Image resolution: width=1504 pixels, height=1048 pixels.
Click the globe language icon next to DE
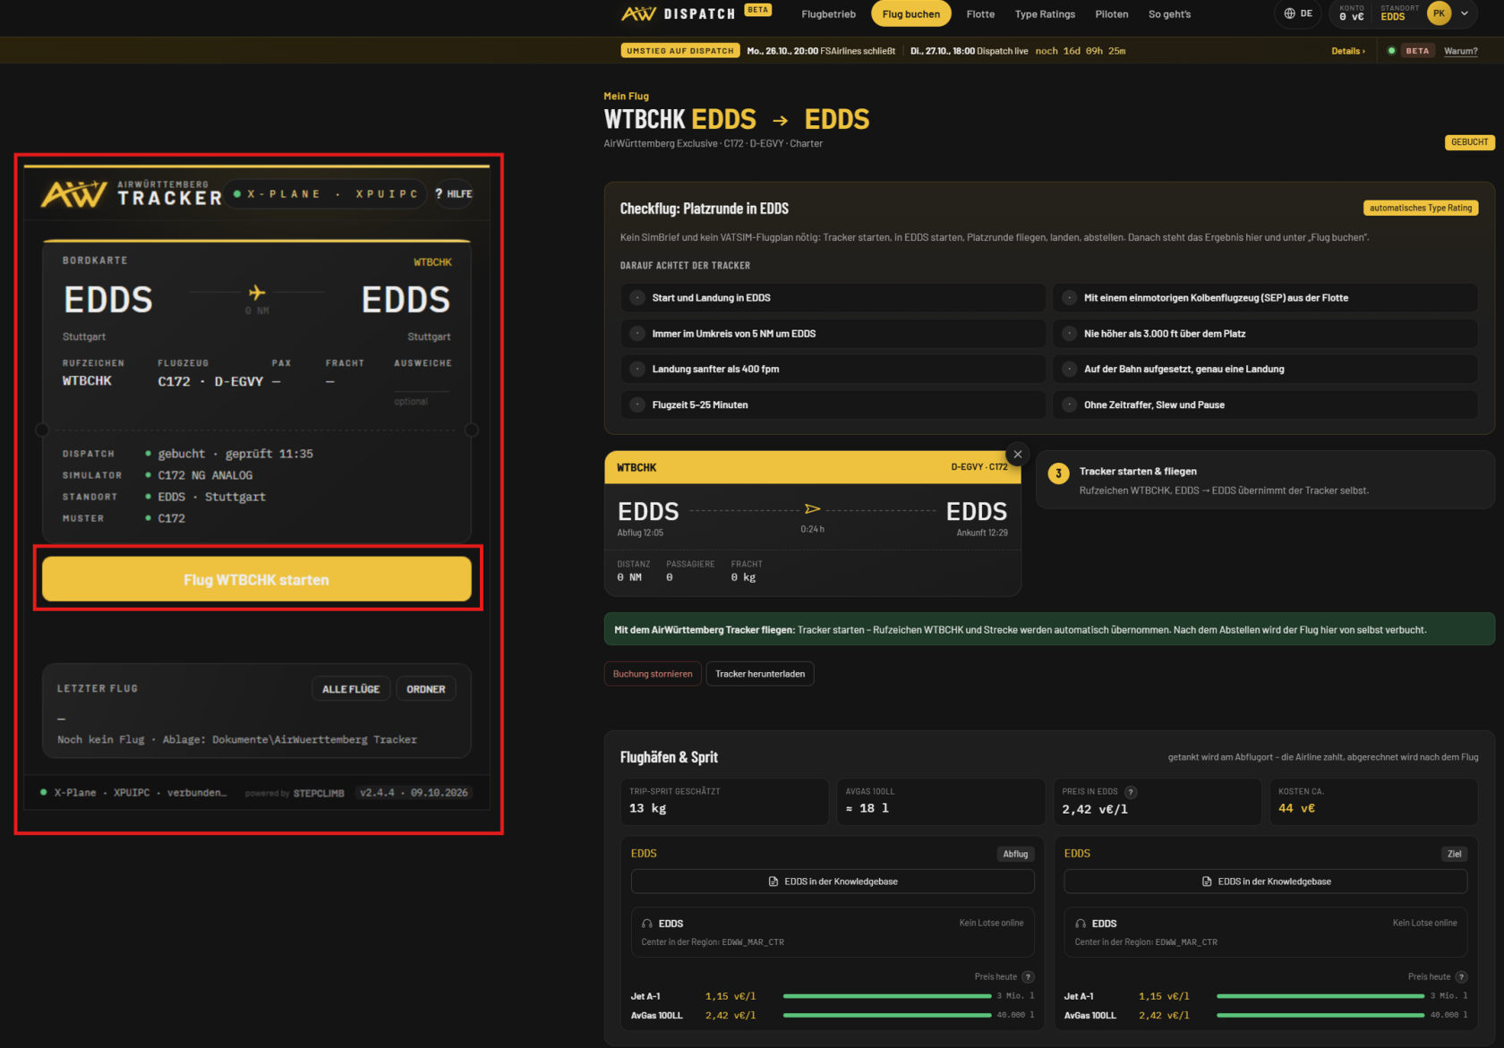tap(1289, 13)
